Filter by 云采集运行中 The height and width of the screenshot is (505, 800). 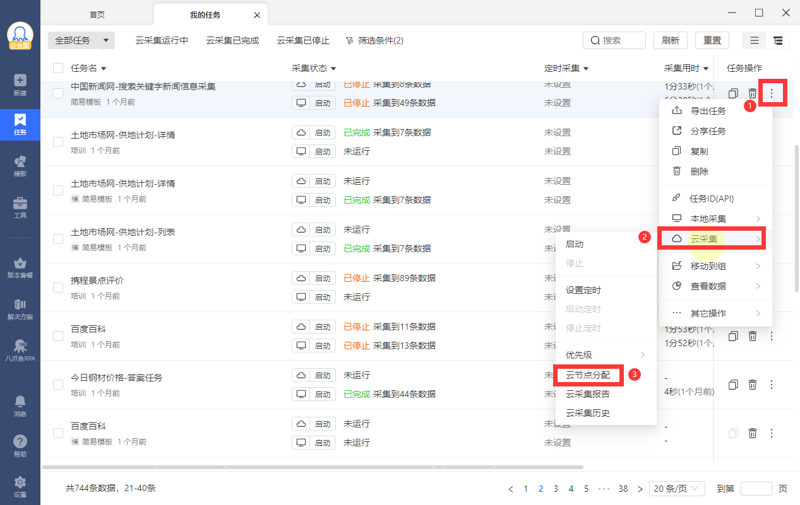tap(162, 40)
